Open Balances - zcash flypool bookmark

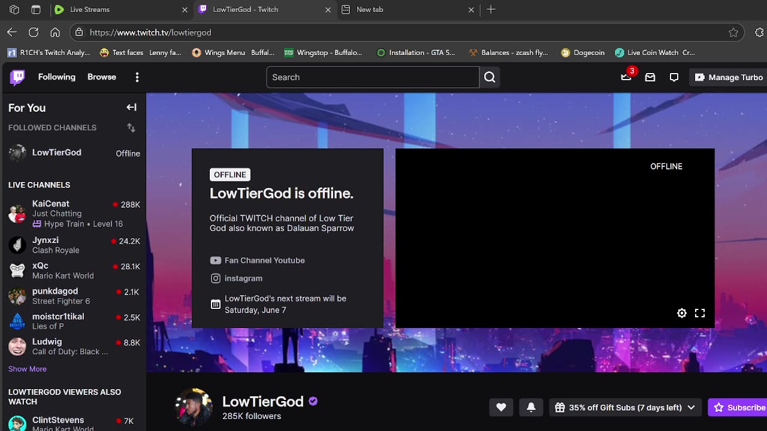[509, 53]
